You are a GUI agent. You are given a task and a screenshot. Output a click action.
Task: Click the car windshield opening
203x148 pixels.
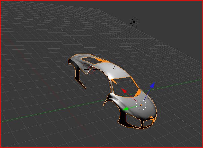coord(126,87)
